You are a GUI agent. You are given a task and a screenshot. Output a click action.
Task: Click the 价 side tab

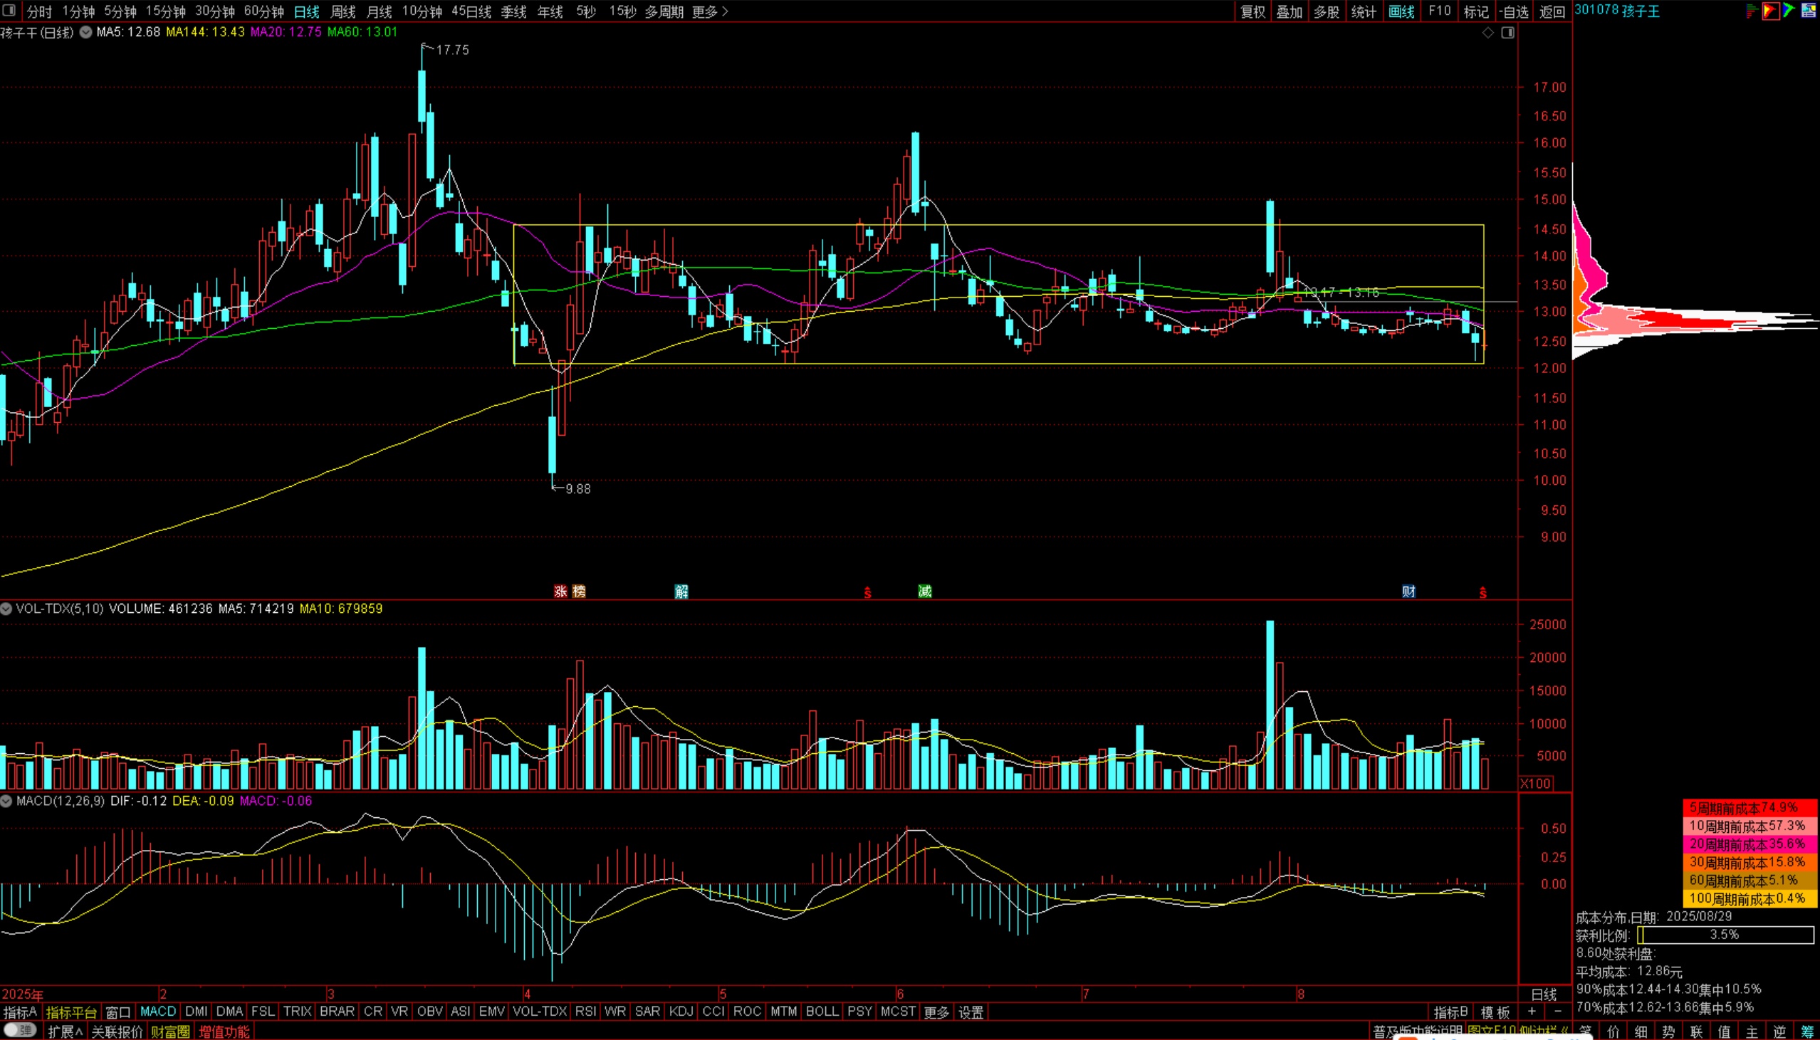(1614, 1032)
